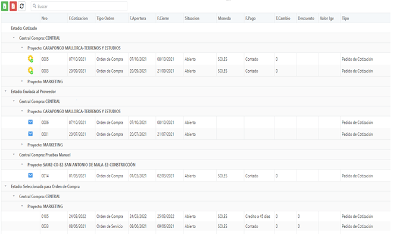This screenshot has width=393, height=244.
Task: Click the Tipo Orden column header
Action: 105,18
